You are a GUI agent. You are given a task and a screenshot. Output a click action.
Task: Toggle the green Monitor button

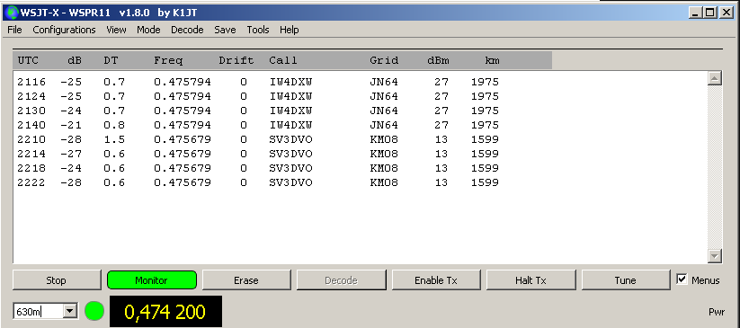click(x=151, y=280)
